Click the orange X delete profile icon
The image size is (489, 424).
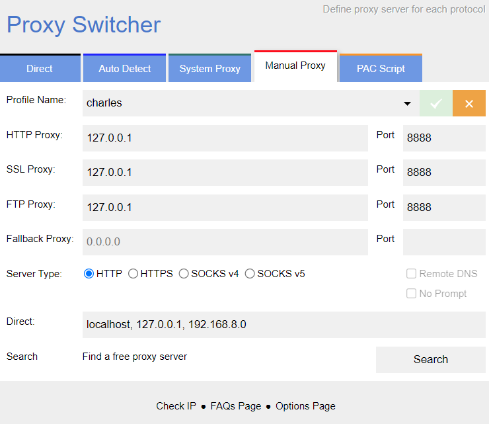tap(469, 103)
